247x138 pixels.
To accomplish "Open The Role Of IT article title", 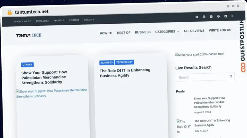I will coord(125,73).
